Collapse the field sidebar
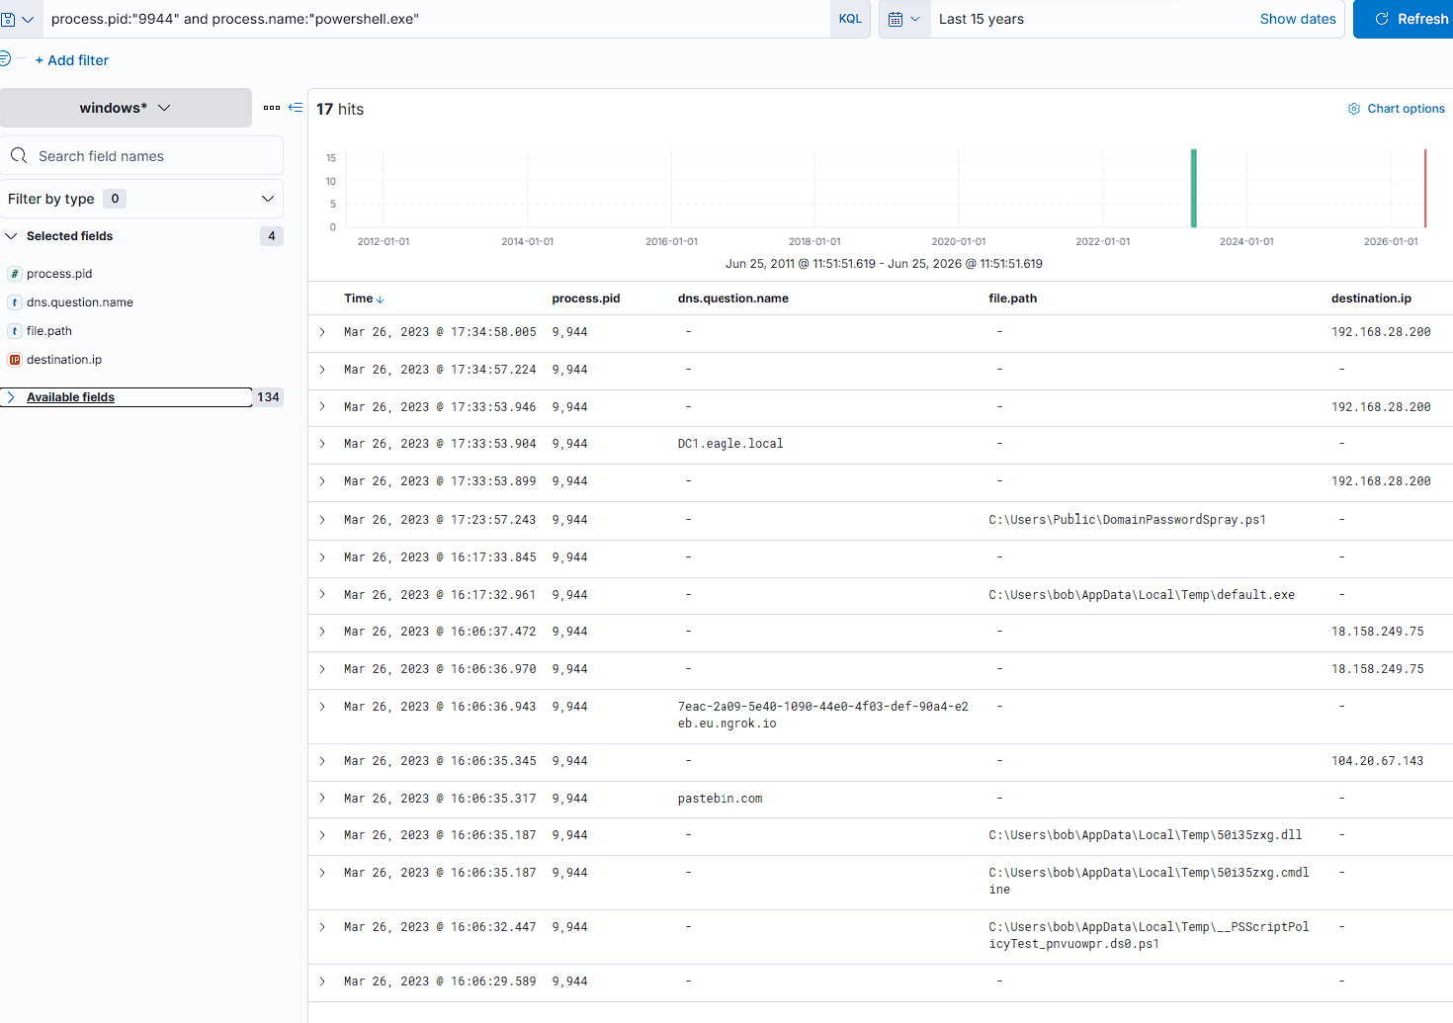The height and width of the screenshot is (1023, 1453). pyautogui.click(x=296, y=108)
